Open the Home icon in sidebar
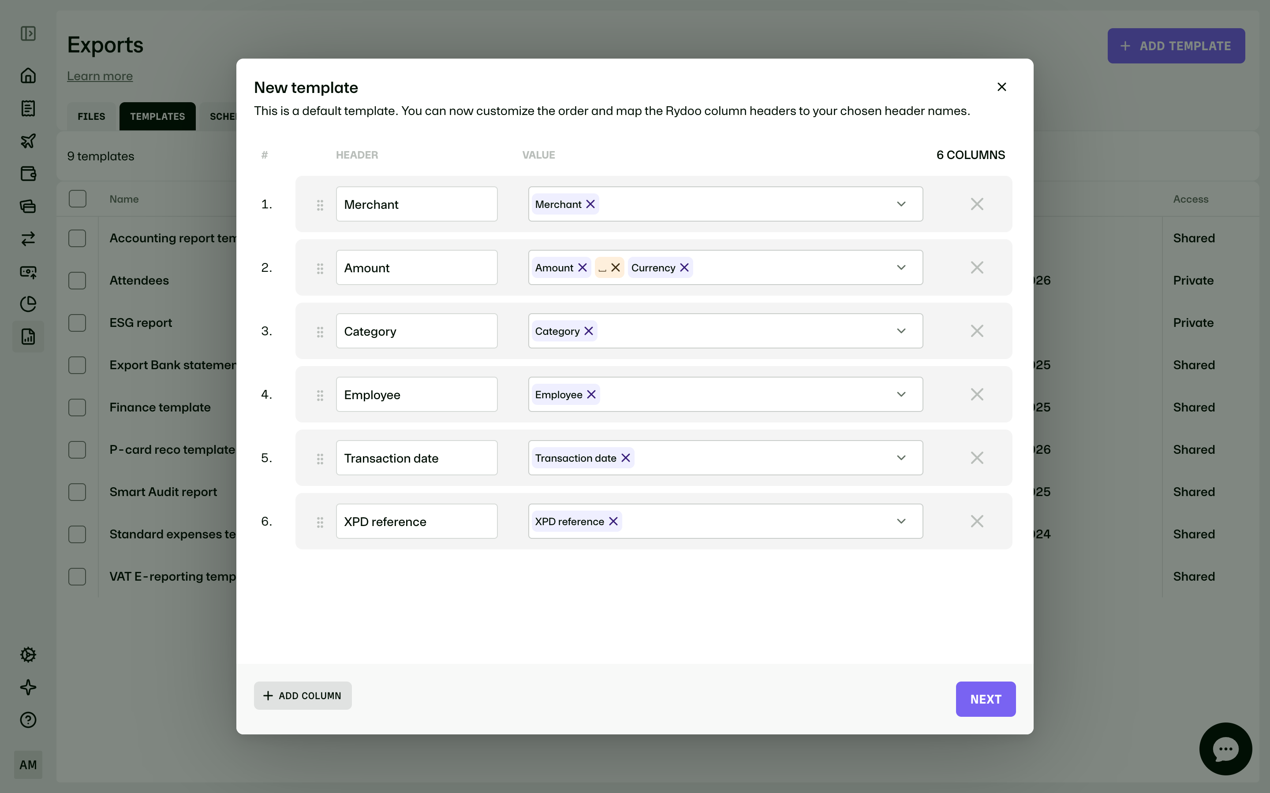This screenshot has height=793, width=1270. click(28, 75)
